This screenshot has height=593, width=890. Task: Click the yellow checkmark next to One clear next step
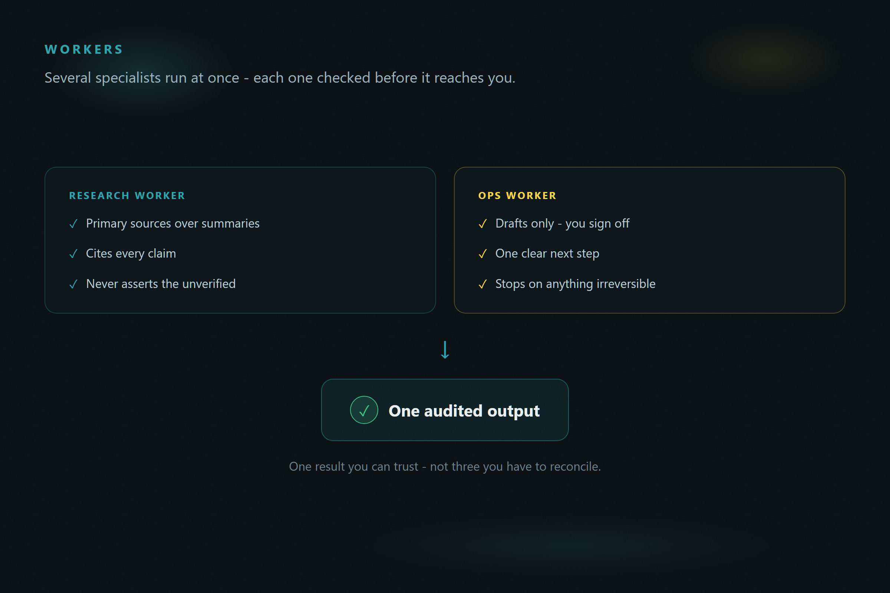tap(482, 254)
